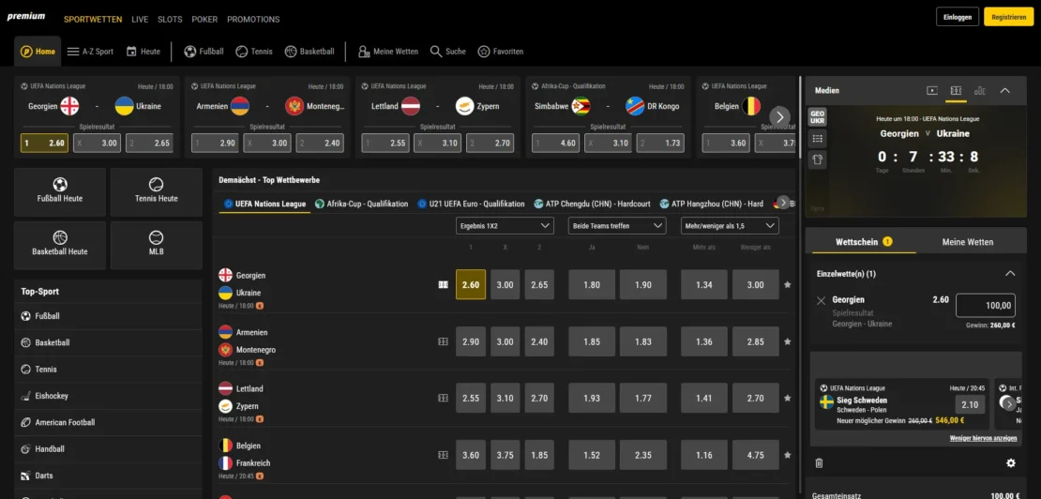Viewport: 1041px width, 499px height.
Task: Open statistics bar chart icon in Medien panel
Action: point(980,90)
